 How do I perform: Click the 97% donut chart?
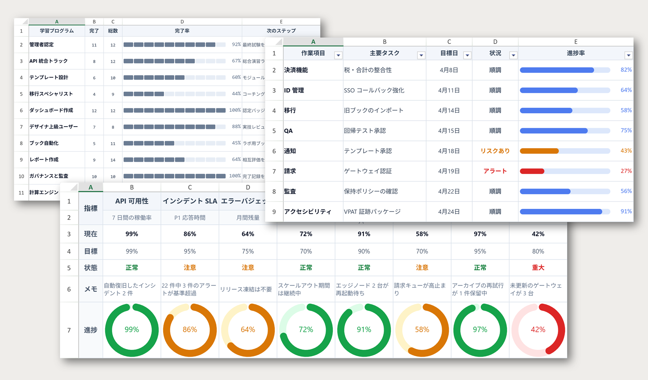pyautogui.click(x=480, y=330)
